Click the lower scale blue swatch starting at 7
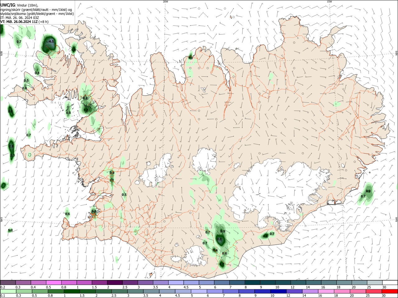Viewport: 398px width, 298px height. 230,291
